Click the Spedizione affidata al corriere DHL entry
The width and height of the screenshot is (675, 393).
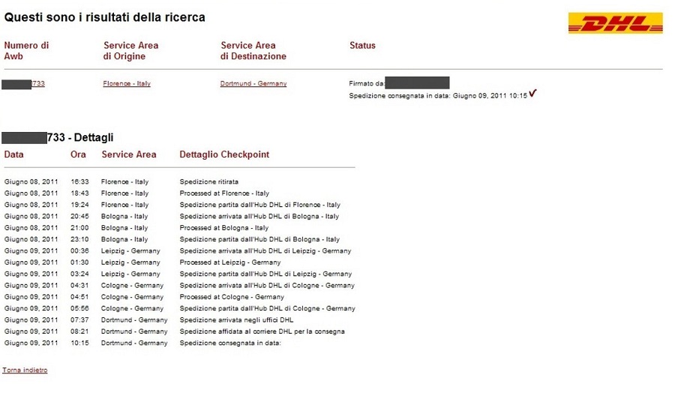point(262,331)
